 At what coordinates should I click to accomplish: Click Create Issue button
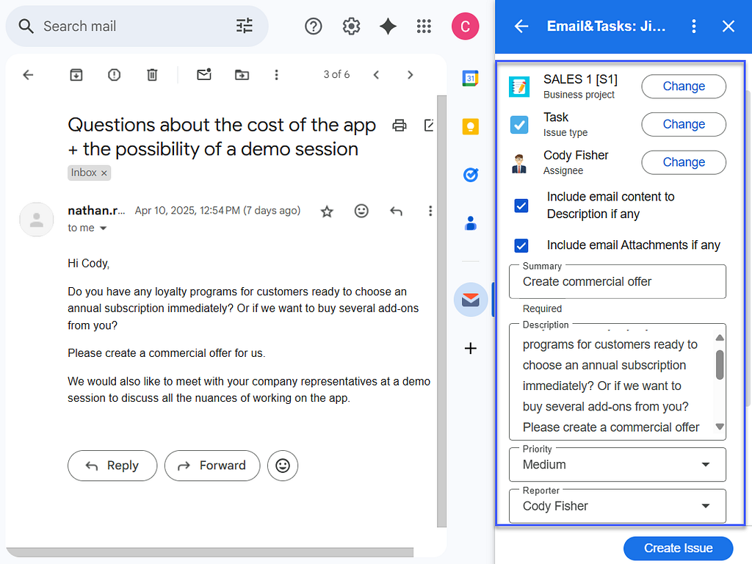click(678, 548)
